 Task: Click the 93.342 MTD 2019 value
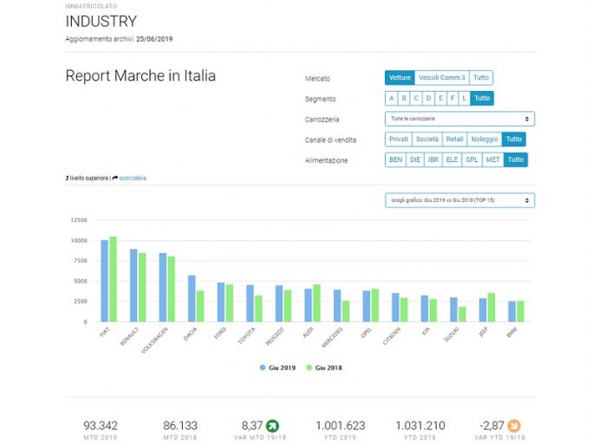pyautogui.click(x=101, y=426)
